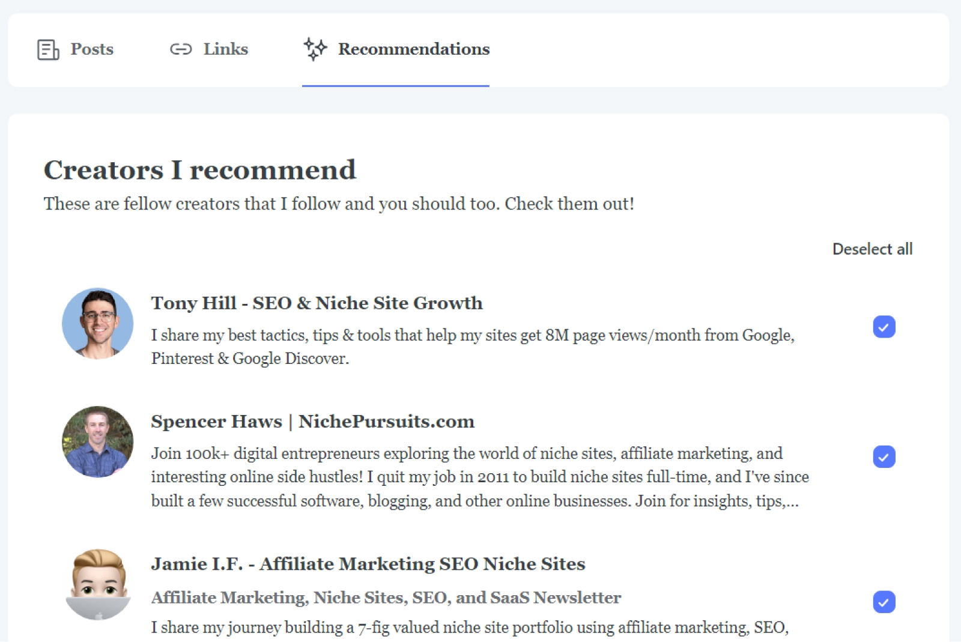Open Jamie I.F. Affiliate Marketing title
Viewport: 961px width, 642px height.
368,564
